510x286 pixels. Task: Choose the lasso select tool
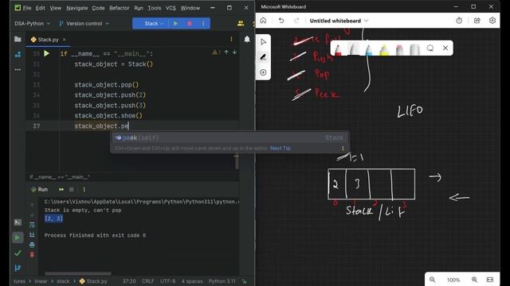coord(430,48)
